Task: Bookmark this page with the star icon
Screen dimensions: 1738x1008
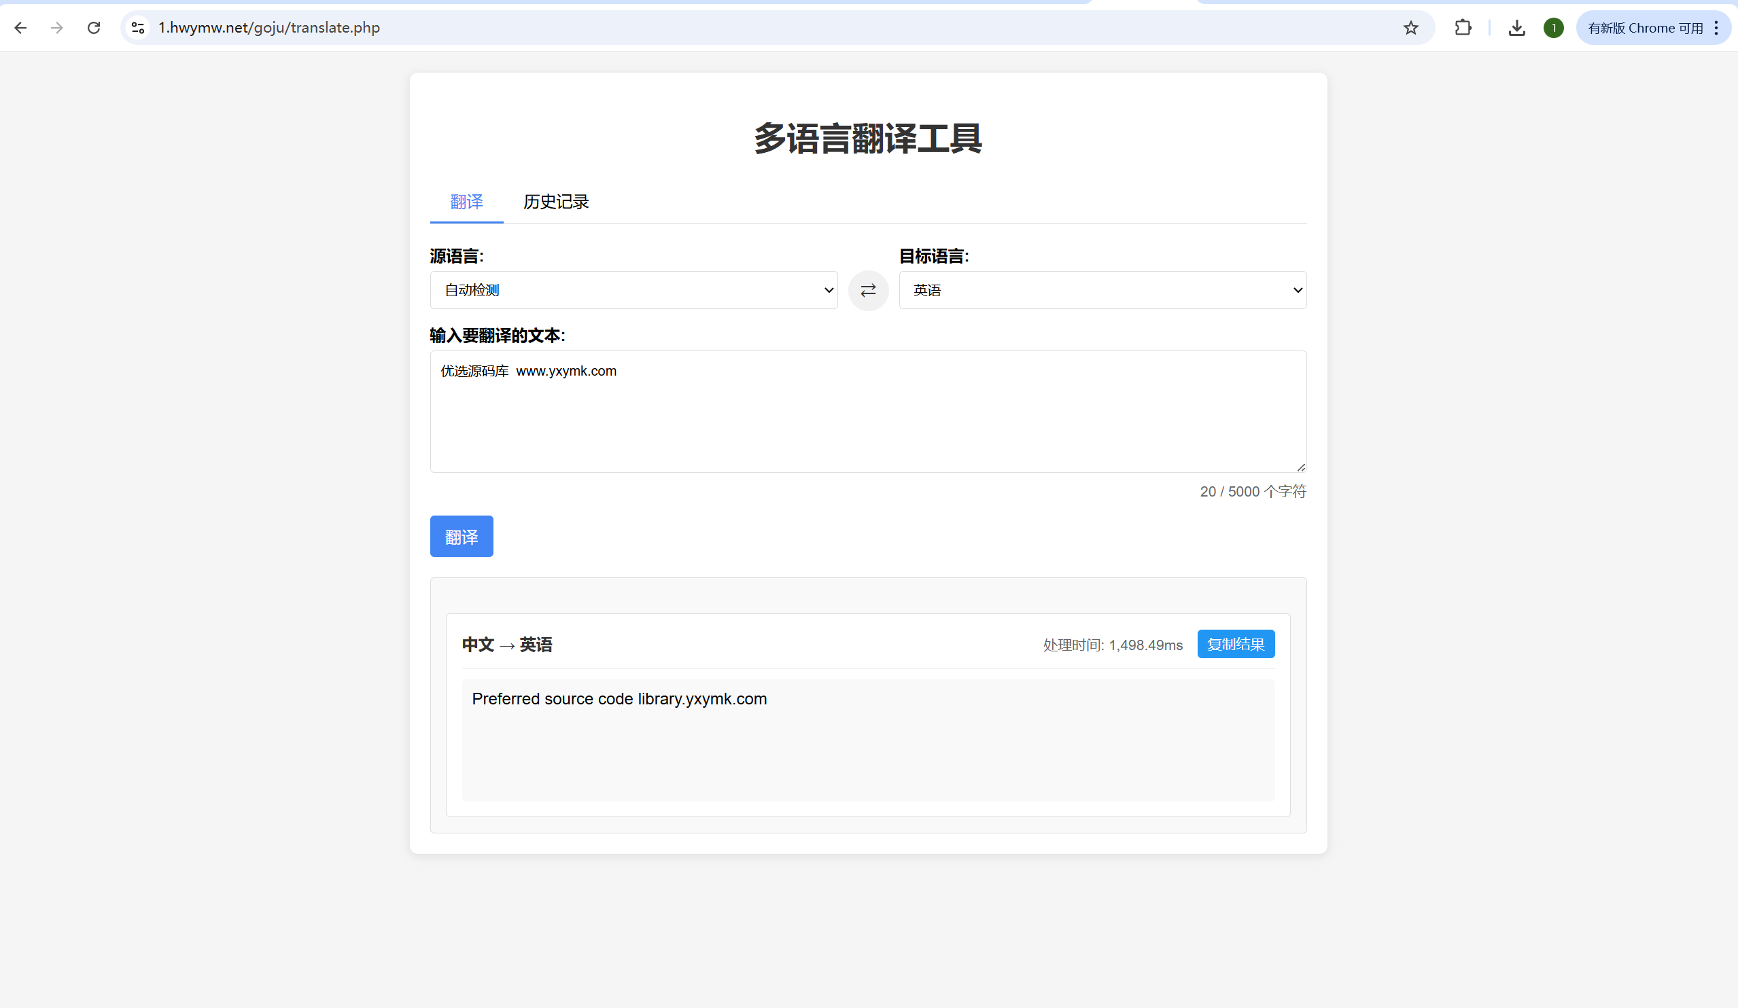Action: (x=1410, y=28)
